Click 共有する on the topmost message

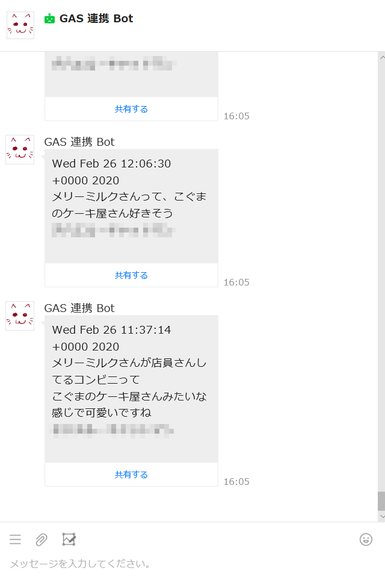[x=131, y=108]
